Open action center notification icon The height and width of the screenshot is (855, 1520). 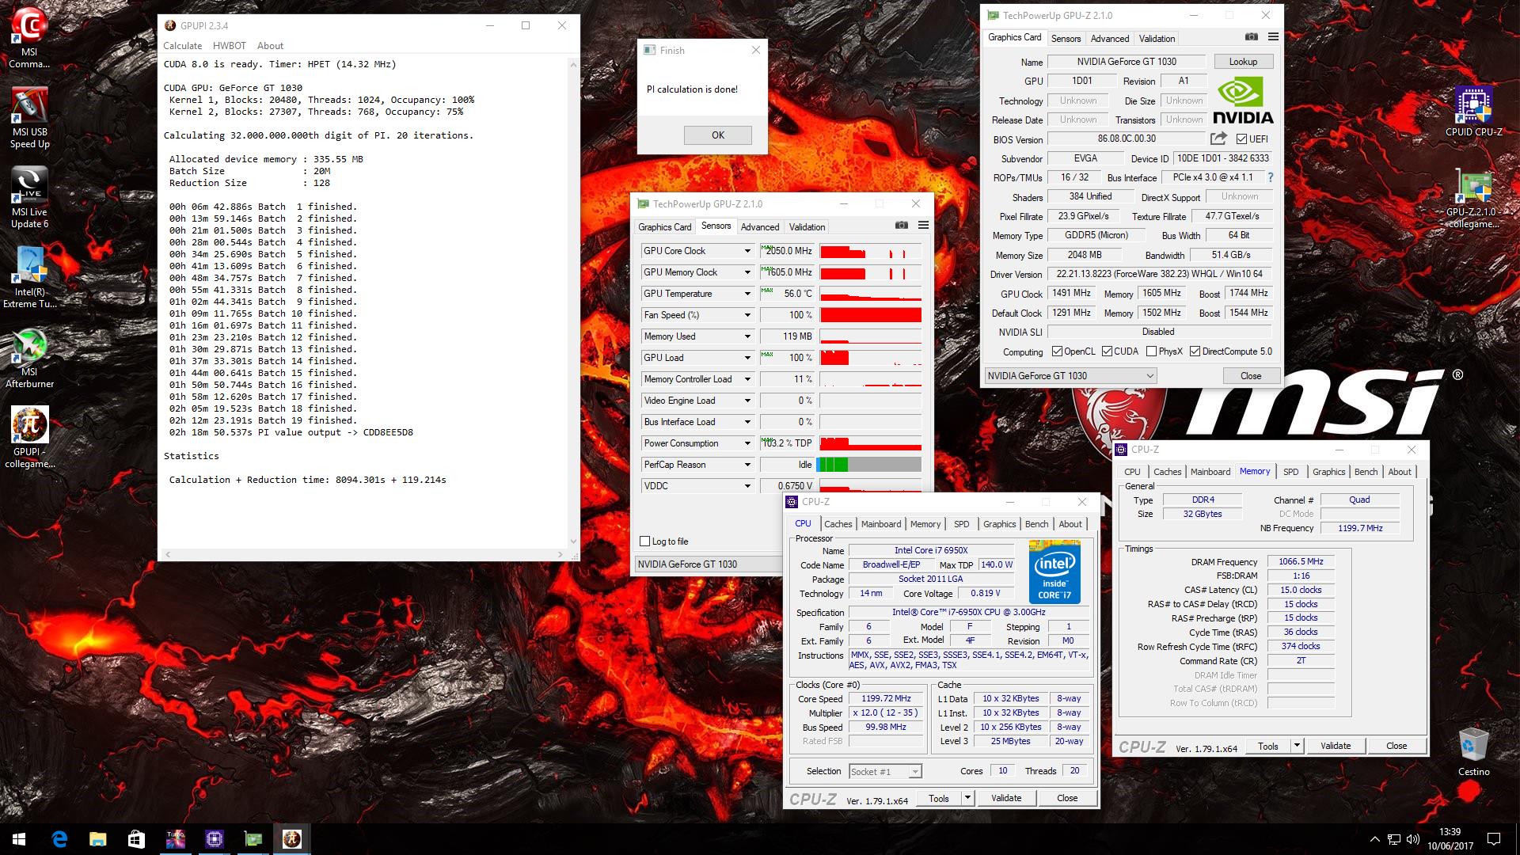coord(1494,839)
